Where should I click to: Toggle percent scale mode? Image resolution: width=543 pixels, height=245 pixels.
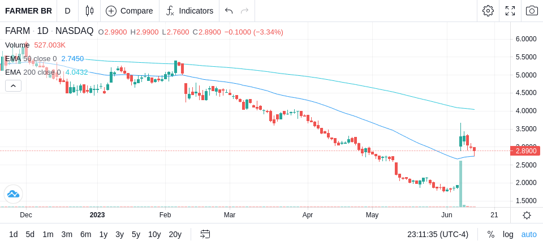[x=491, y=234]
